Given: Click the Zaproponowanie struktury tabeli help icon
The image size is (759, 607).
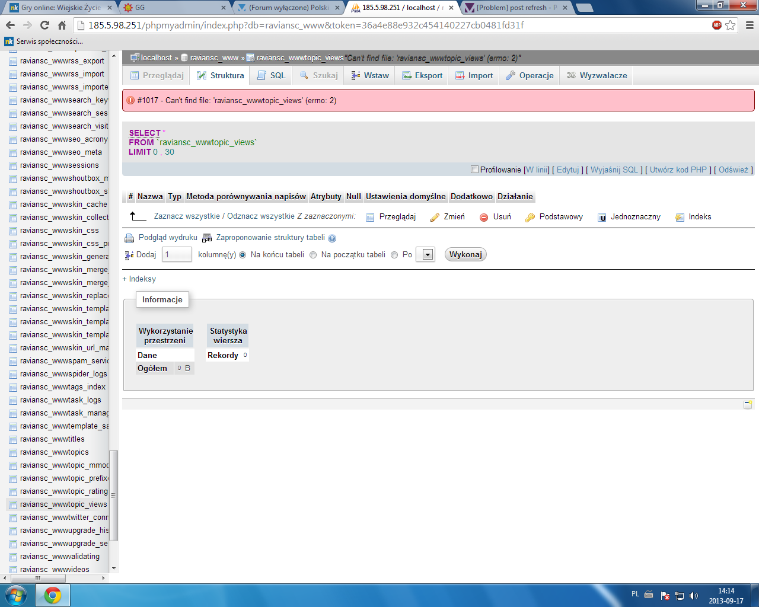Looking at the screenshot, I should click(x=332, y=238).
